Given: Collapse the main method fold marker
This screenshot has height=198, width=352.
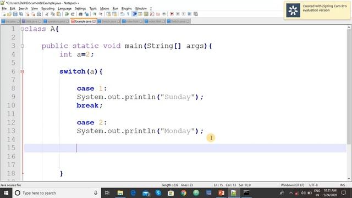Looking at the screenshot, I should pyautogui.click(x=22, y=46).
